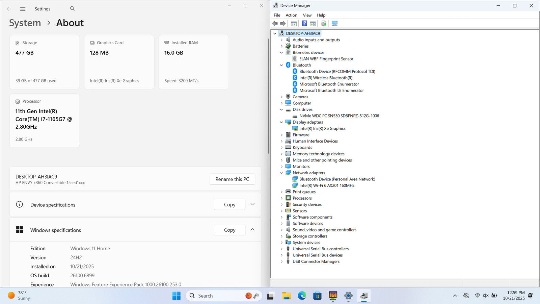Click Scan for hardware changes toolbar icon
Image resolution: width=540 pixels, height=304 pixels.
[334, 23]
